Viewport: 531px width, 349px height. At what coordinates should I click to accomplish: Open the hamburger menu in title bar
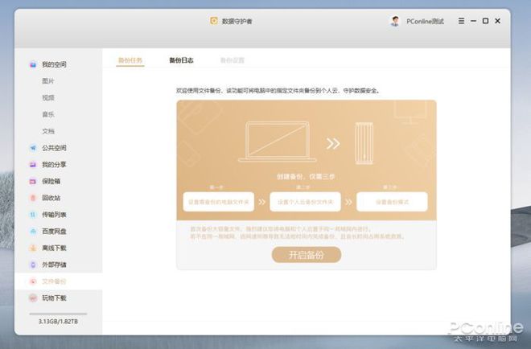(461, 21)
